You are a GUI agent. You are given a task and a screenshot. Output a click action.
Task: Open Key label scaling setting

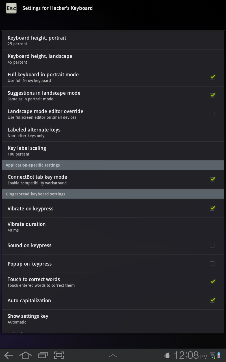point(113,151)
